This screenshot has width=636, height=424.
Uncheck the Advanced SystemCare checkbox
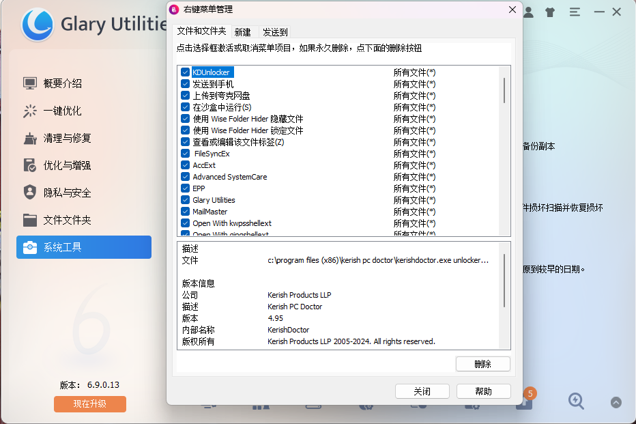186,177
